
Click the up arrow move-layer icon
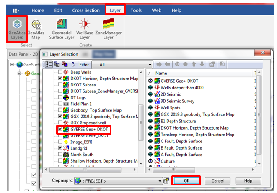(x=194, y=64)
